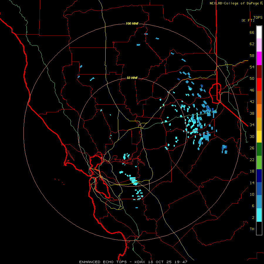Screen dimensions: 264x264
Task: Click the 6 value on the legend
Action: pos(253,206)
